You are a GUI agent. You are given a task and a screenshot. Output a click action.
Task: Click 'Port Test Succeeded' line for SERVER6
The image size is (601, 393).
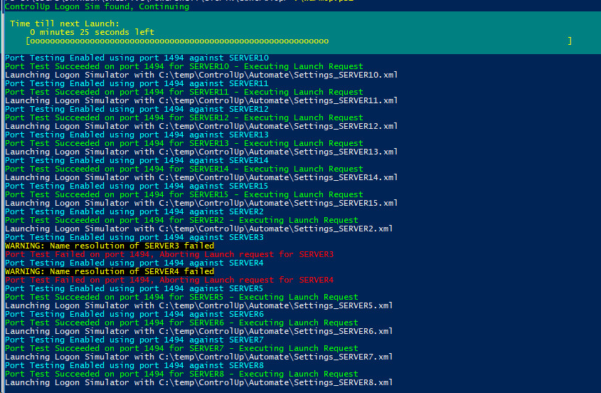point(181,323)
